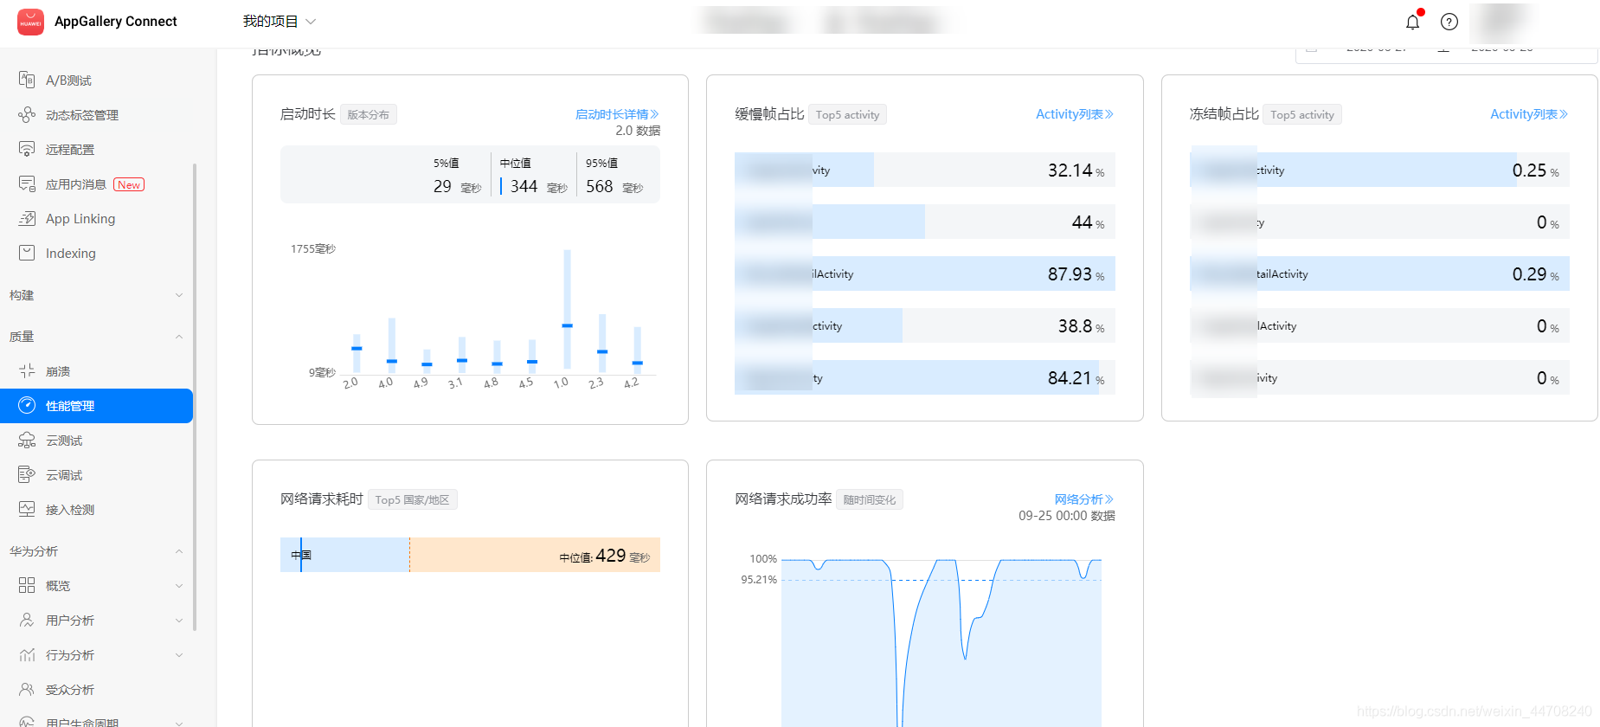The width and height of the screenshot is (1600, 727).
Task: Click the 中位值: 429 毫秒 label
Action: point(605,556)
